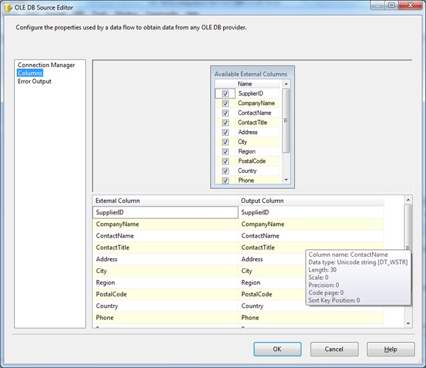Select the Phone output column cell
This screenshot has height=368, width=426.
point(311,317)
